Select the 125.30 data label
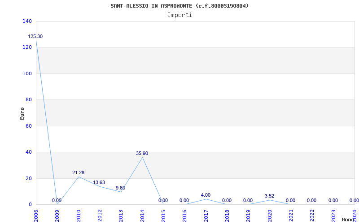Screen dimensions: 359x224 [35, 37]
